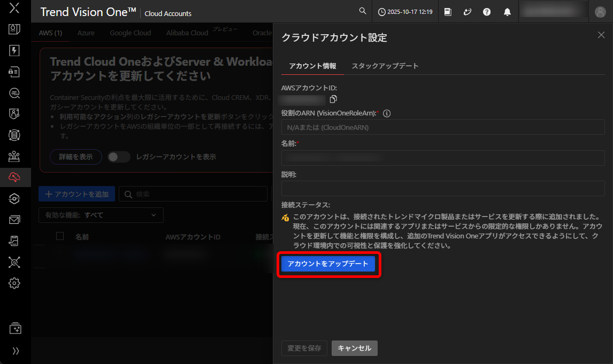This screenshot has width=613, height=364.
Task: Click アカウントをアップデート button
Action: [x=328, y=264]
